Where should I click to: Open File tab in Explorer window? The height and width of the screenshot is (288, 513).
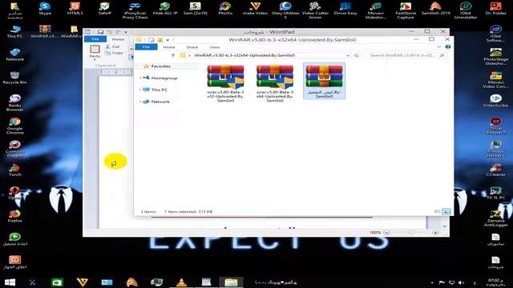click(146, 47)
